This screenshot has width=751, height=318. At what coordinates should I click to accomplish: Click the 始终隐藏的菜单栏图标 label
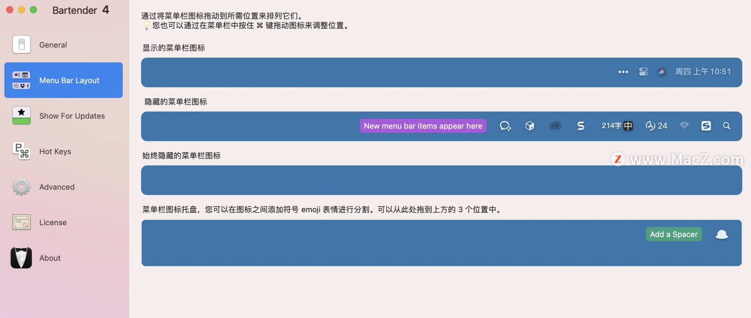181,156
